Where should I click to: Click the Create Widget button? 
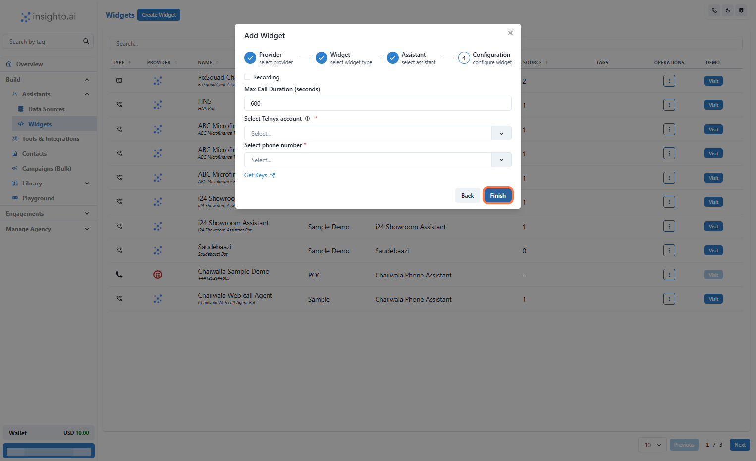(159, 15)
